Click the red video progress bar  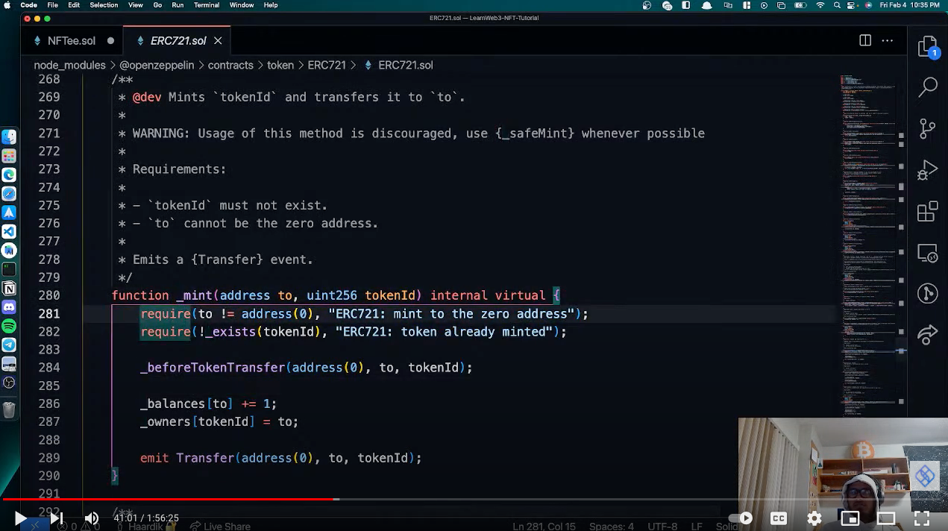pyautogui.click(x=224, y=499)
